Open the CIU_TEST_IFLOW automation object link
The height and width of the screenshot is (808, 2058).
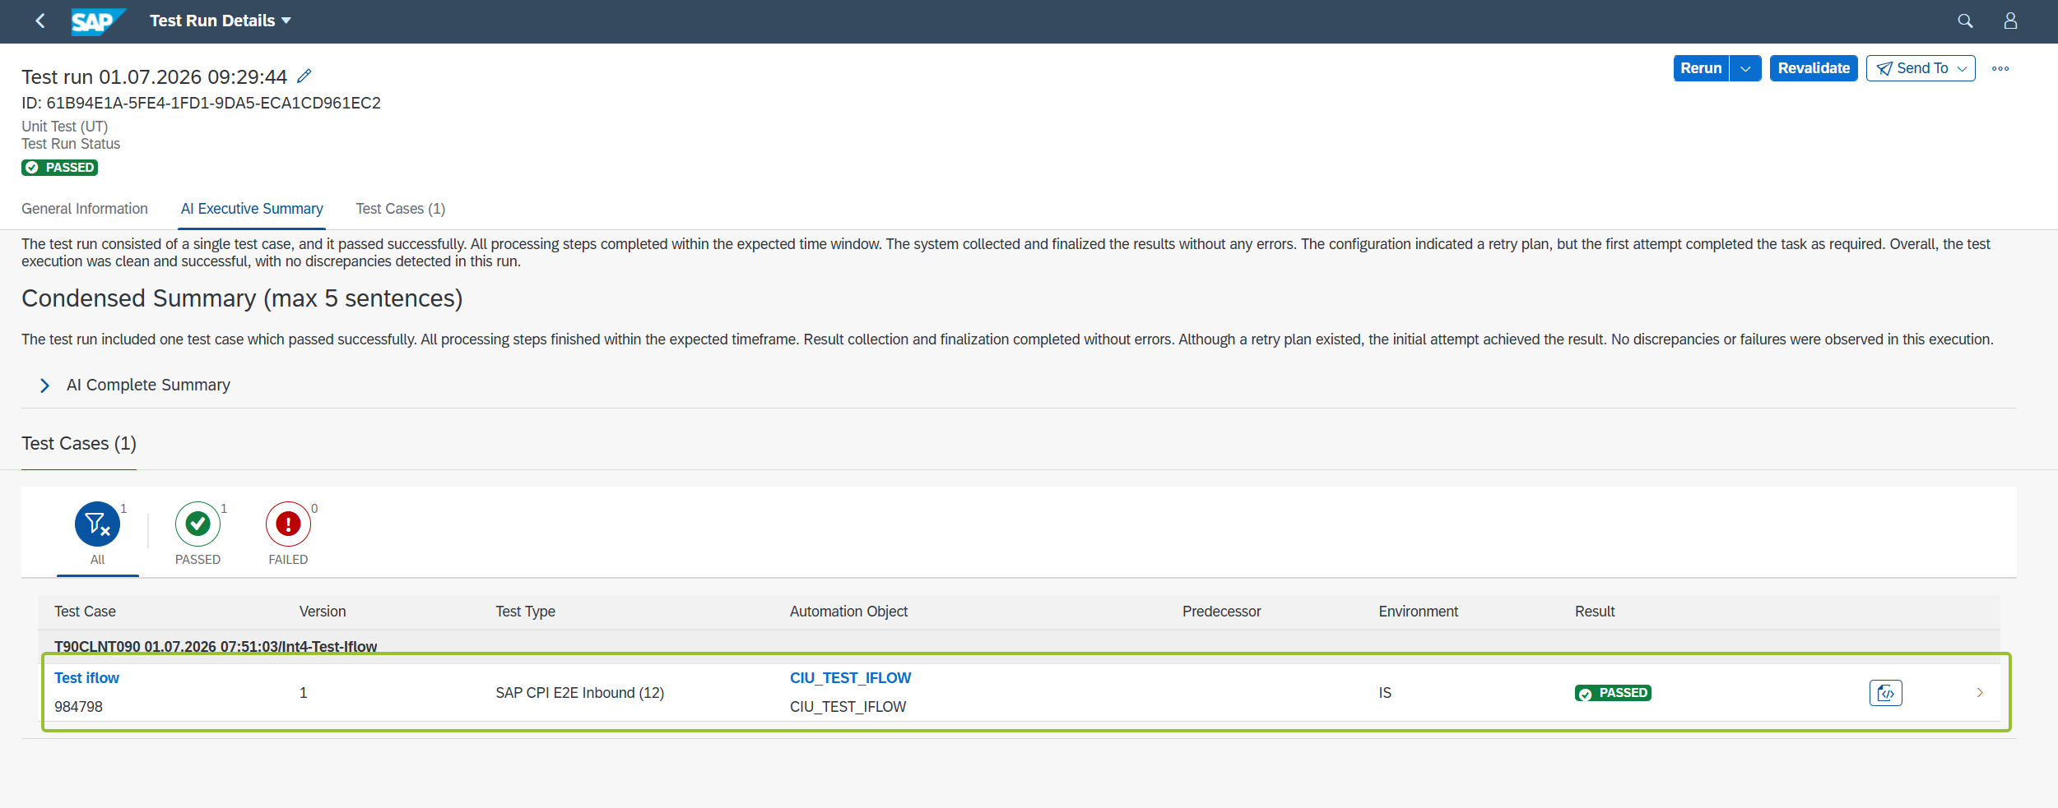pos(850,678)
